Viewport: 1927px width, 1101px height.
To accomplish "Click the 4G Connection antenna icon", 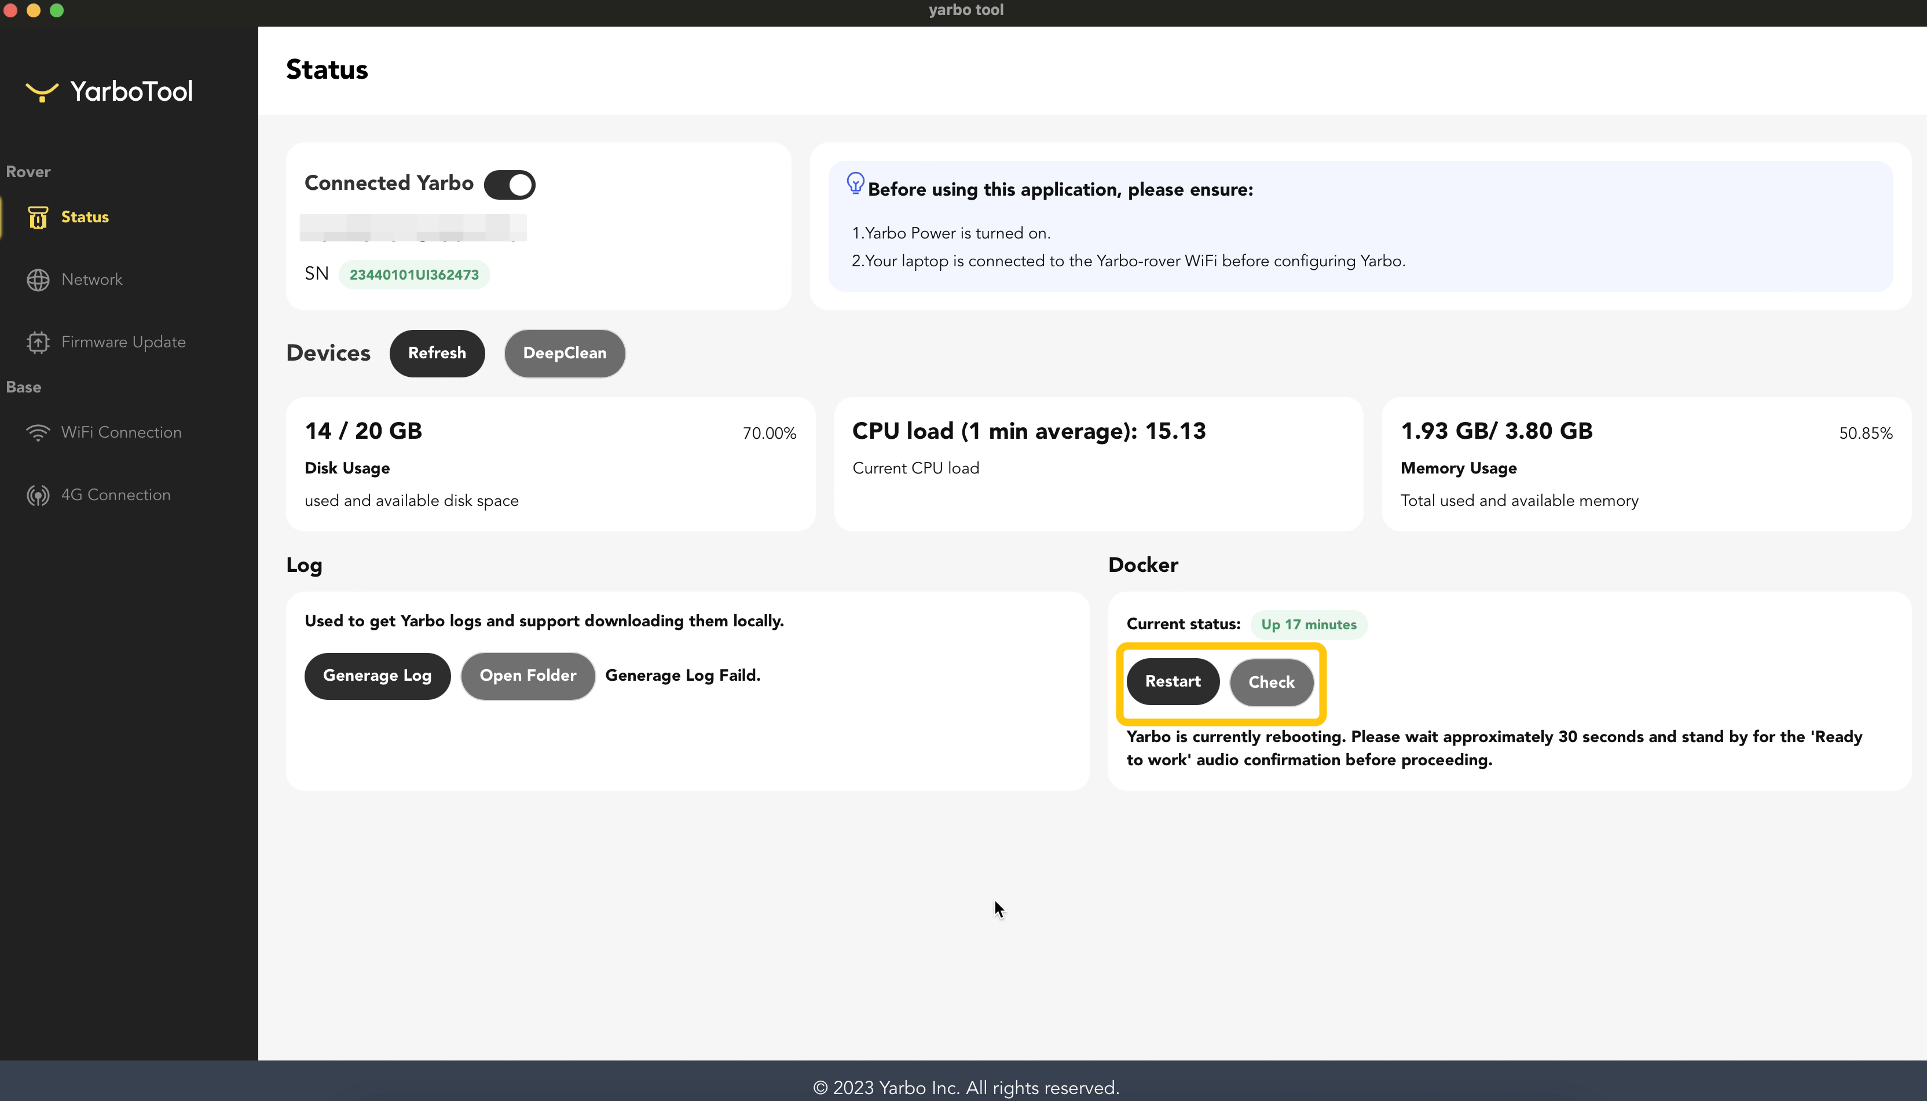I will point(38,496).
